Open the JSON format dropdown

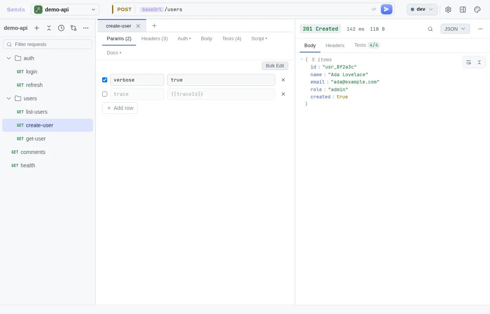coord(455,29)
